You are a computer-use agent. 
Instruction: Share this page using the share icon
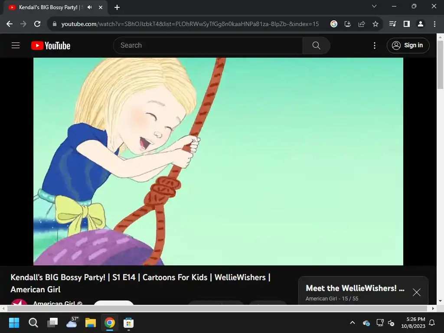point(362,24)
